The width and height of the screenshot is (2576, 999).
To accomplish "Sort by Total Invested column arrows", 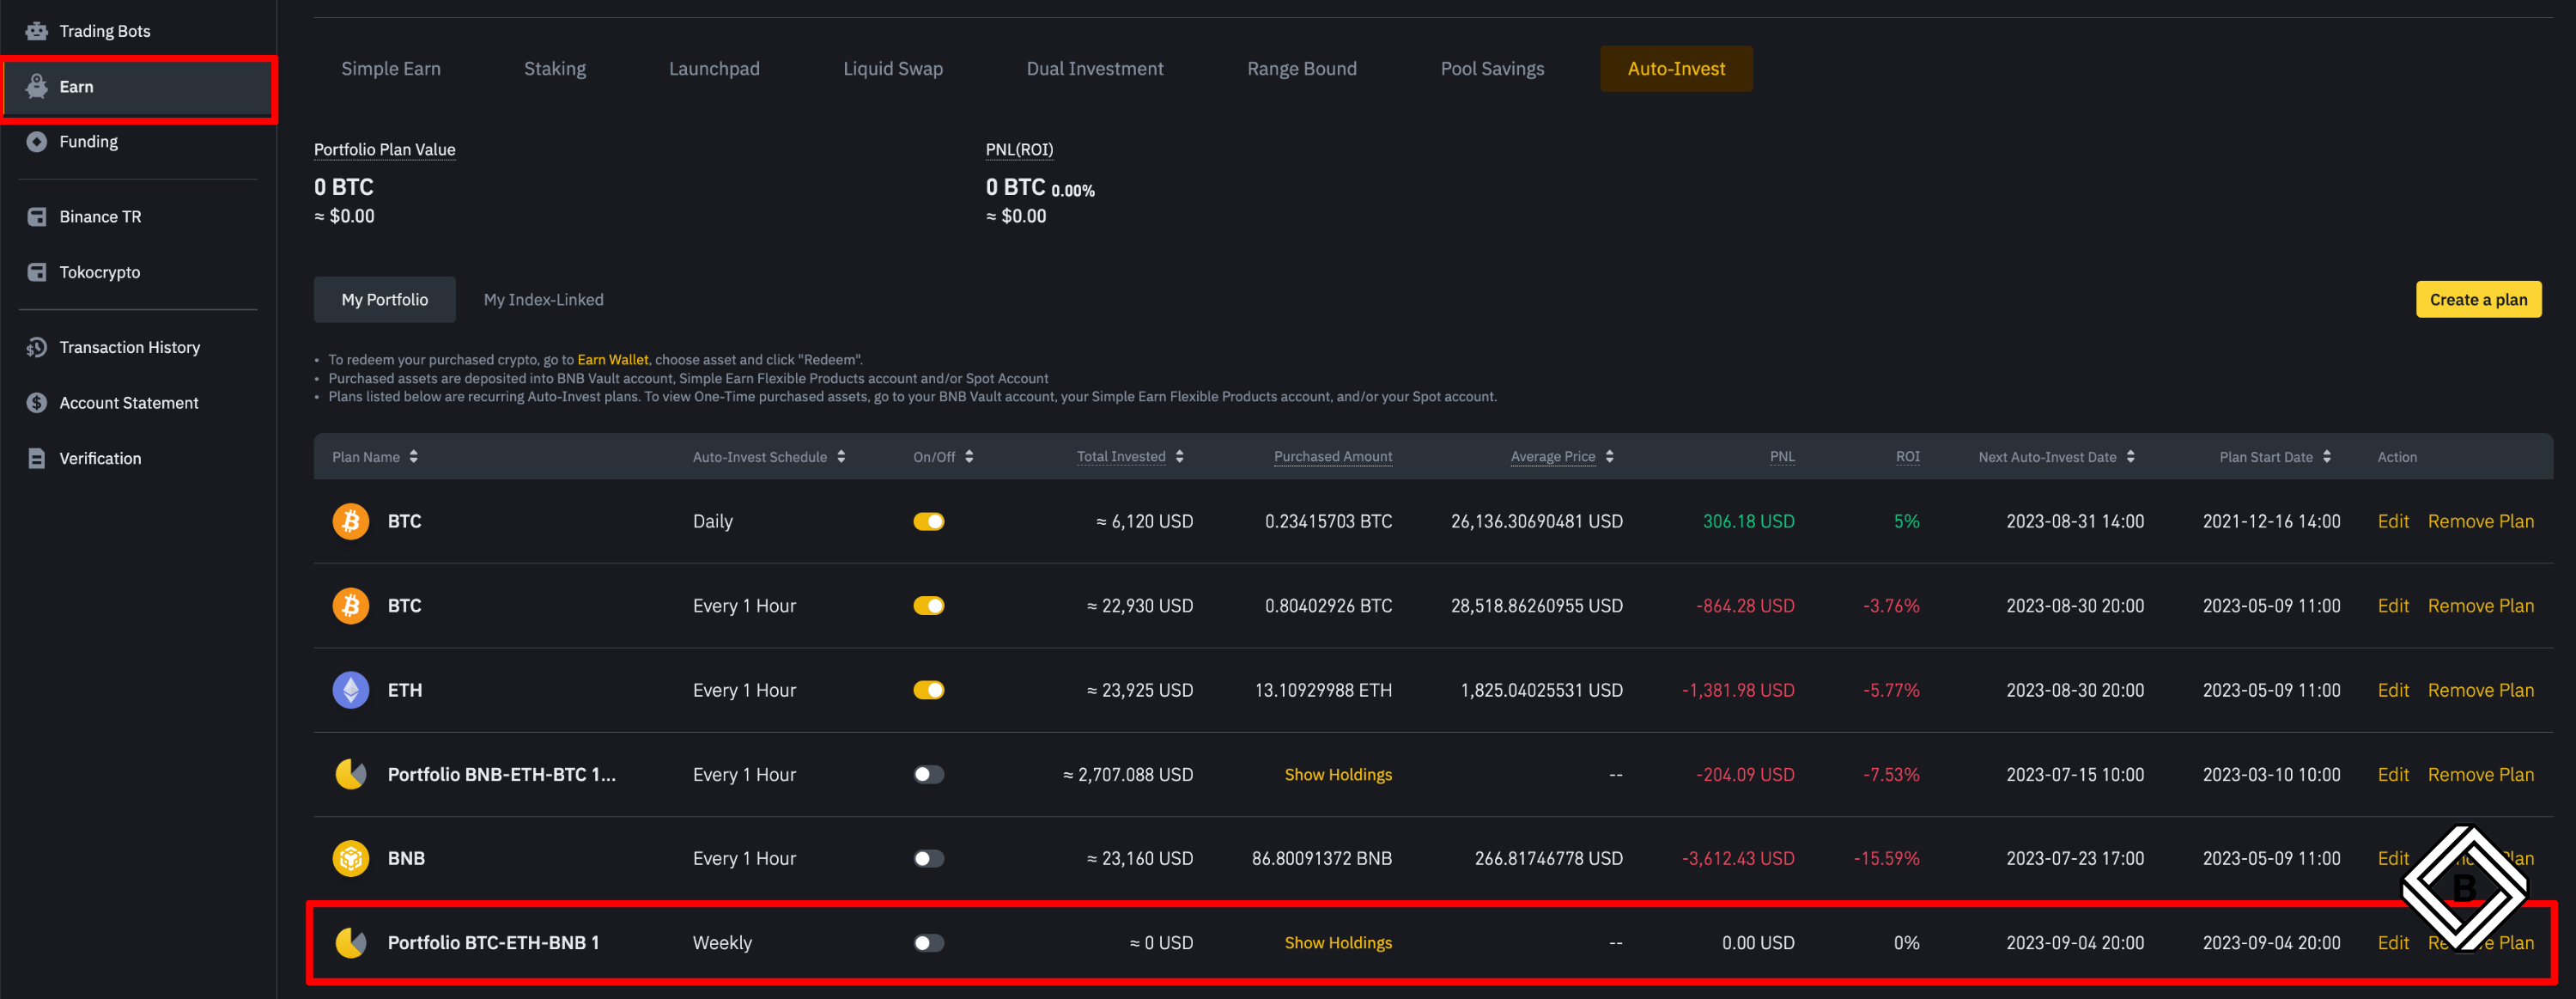I will tap(1180, 457).
